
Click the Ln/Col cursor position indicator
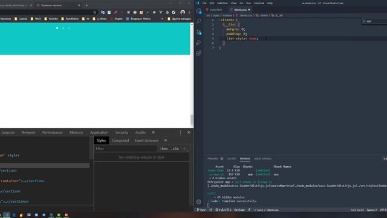pos(357,210)
